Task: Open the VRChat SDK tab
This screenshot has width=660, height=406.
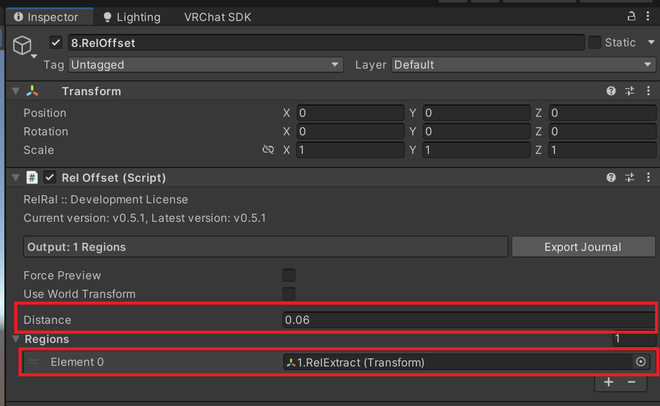Action: tap(218, 17)
